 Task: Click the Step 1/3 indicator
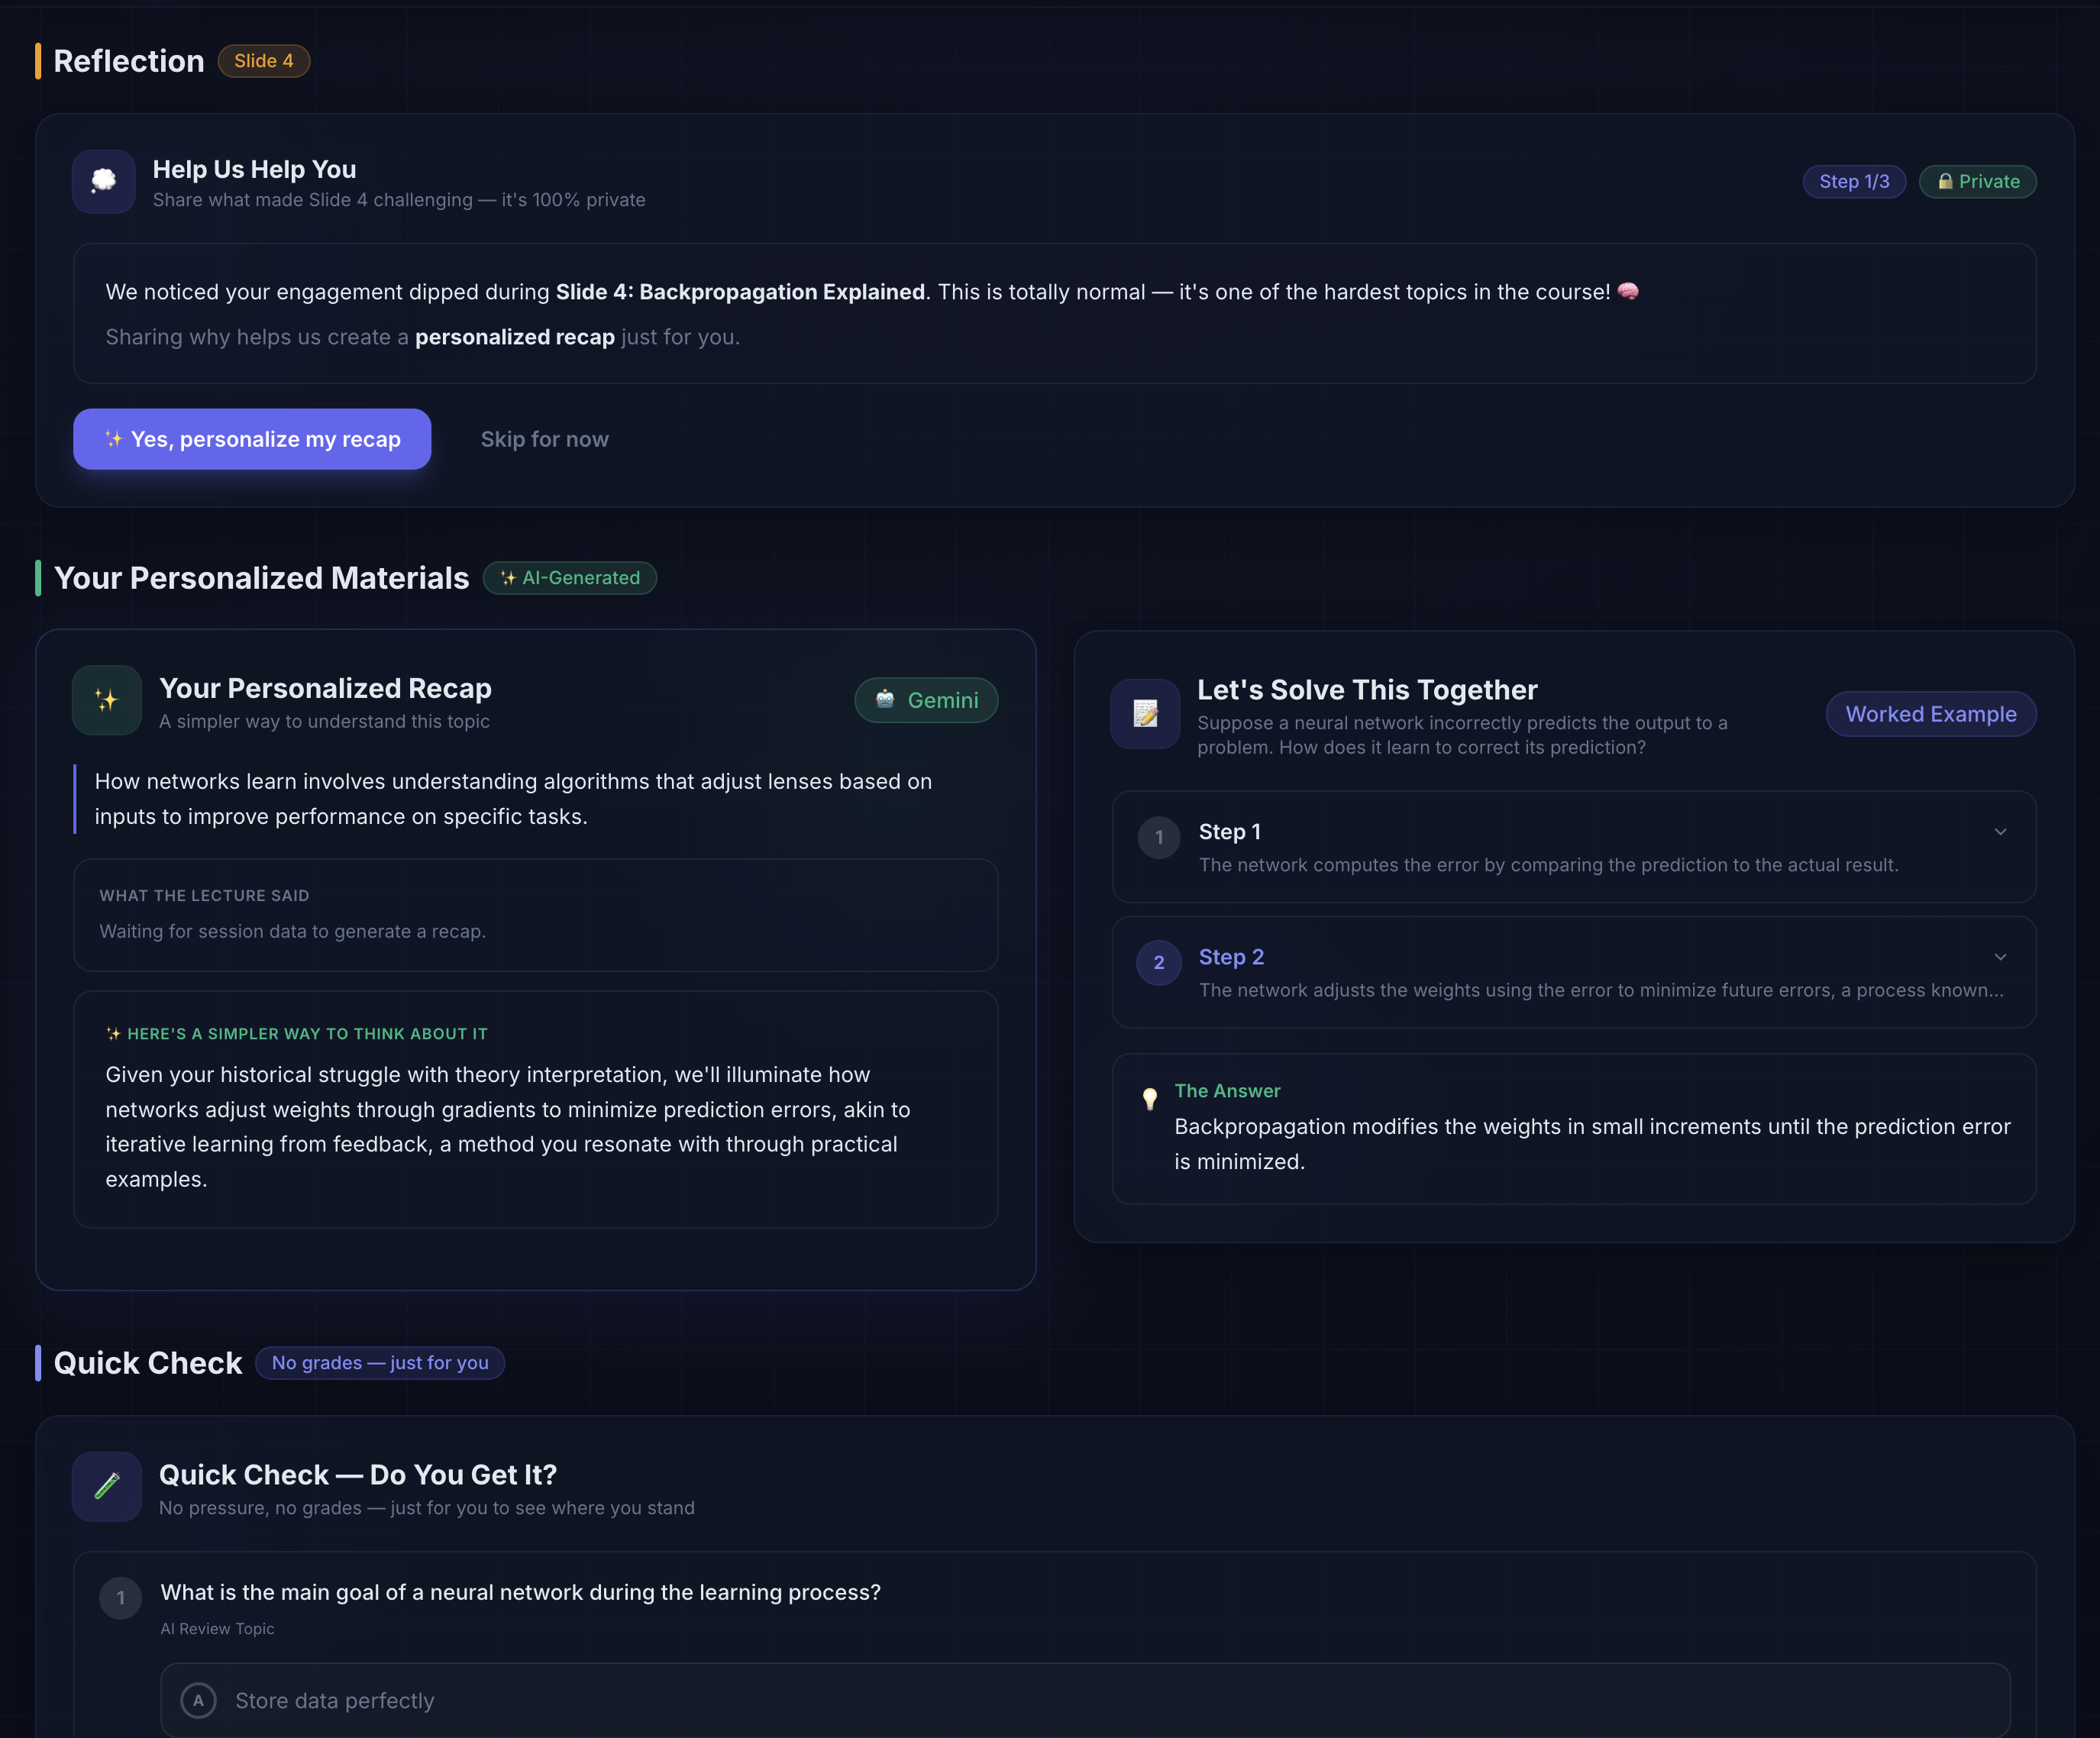click(1853, 181)
